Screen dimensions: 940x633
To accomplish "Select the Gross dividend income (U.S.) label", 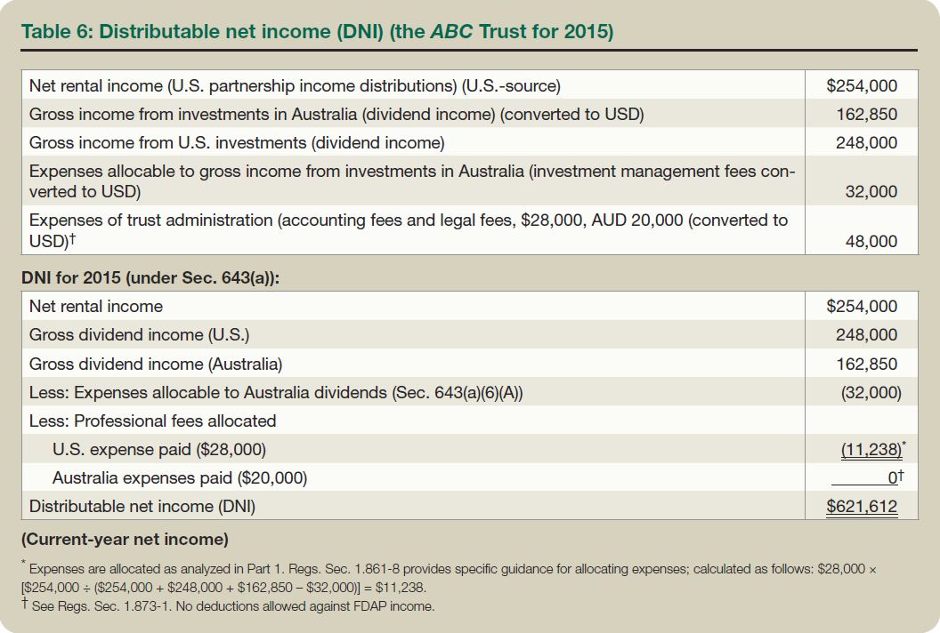I will [139, 335].
